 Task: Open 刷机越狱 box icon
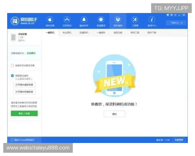(x=118, y=19)
